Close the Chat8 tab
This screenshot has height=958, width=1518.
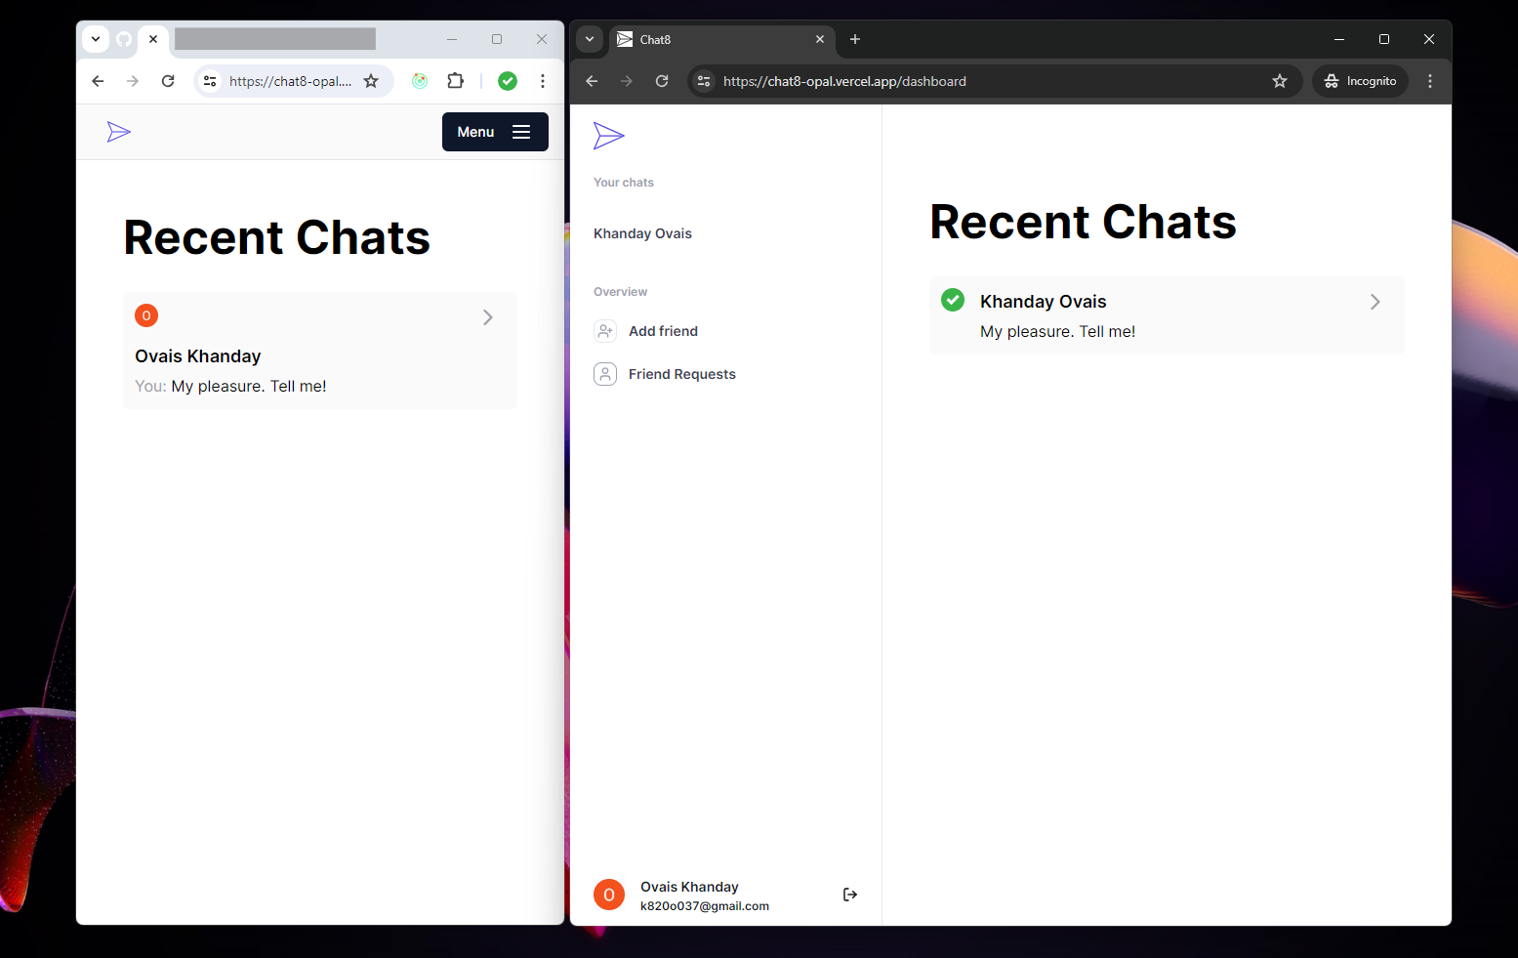coord(820,39)
